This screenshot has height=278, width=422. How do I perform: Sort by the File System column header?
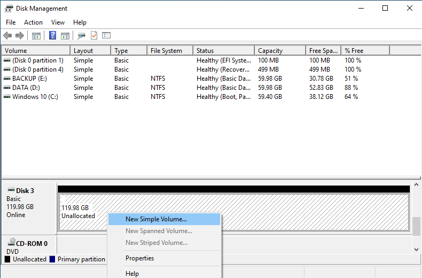(170, 51)
